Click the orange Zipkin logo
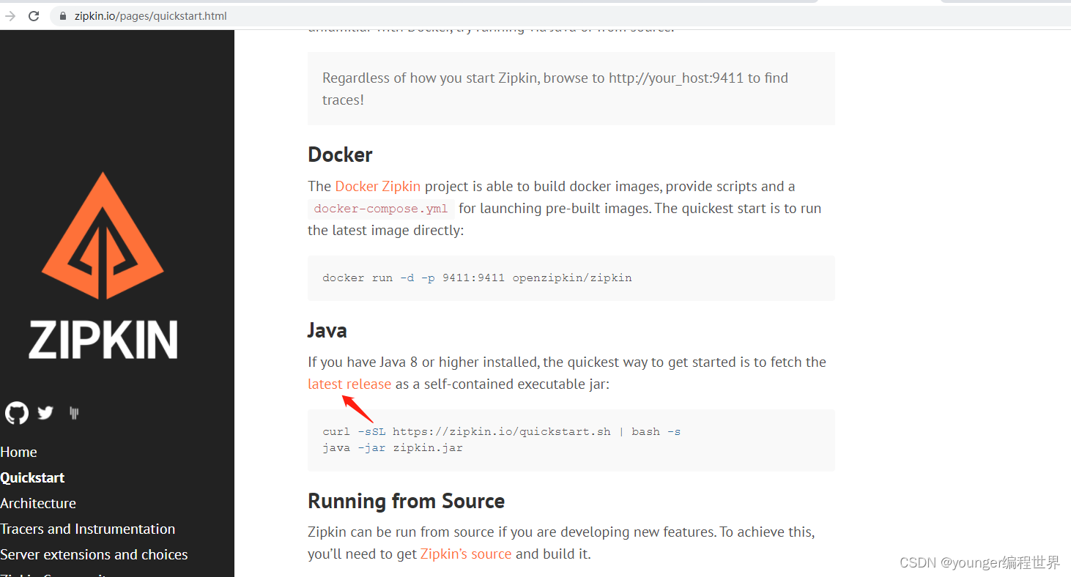Screen dimensions: 1071x577 click(x=103, y=236)
